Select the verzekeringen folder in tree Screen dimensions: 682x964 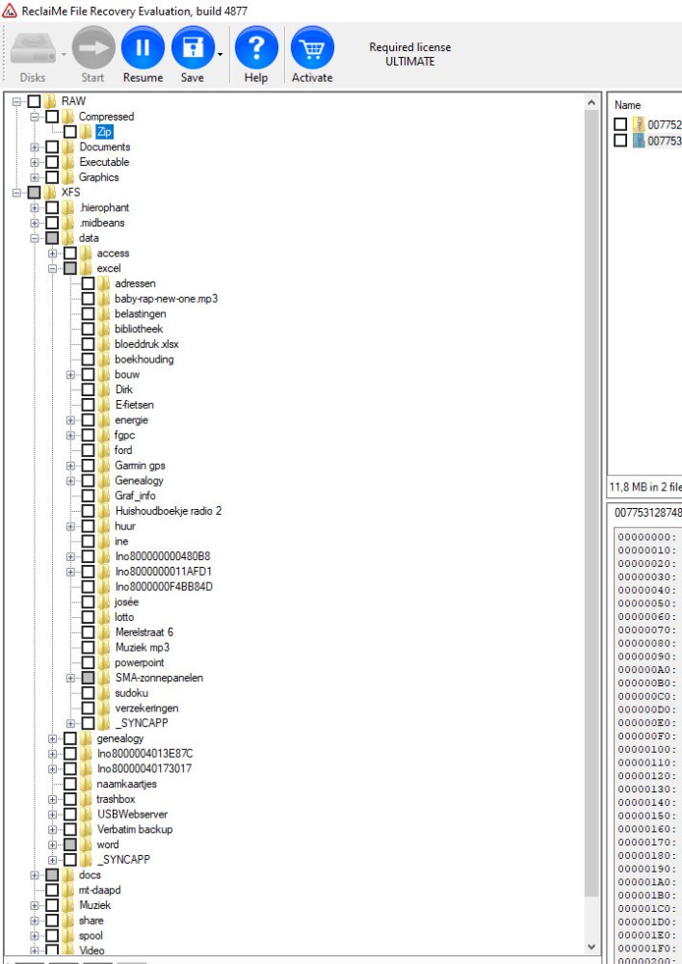(x=145, y=709)
